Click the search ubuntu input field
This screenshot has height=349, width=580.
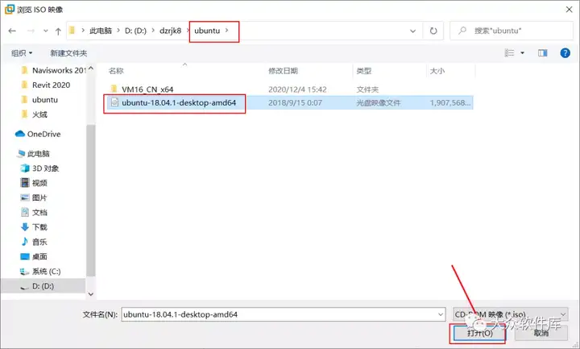click(512, 31)
